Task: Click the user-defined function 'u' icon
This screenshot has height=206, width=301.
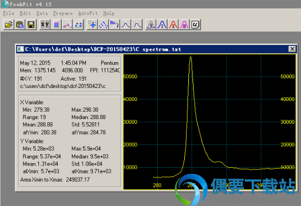Action: coord(196,24)
